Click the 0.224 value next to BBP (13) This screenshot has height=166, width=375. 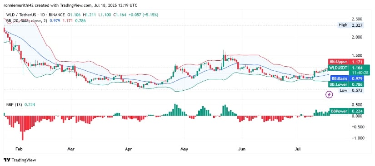(30, 104)
